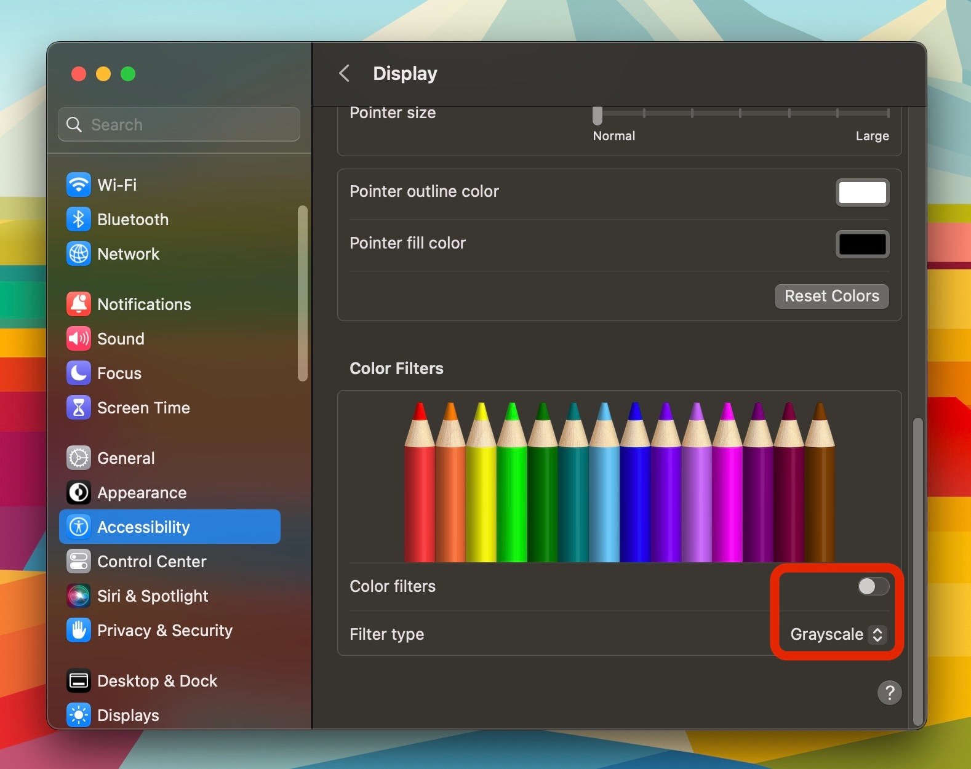Select the Displays label in sidebar
This screenshot has height=769, width=971.
(x=128, y=715)
